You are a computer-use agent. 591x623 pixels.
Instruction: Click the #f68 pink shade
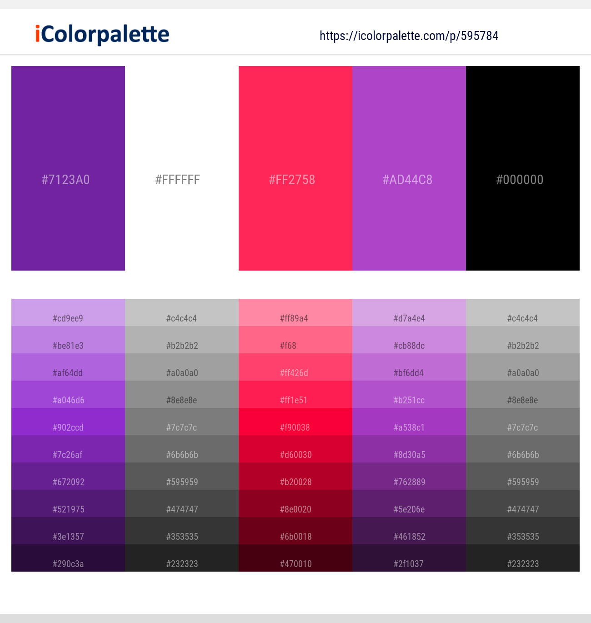click(x=295, y=340)
